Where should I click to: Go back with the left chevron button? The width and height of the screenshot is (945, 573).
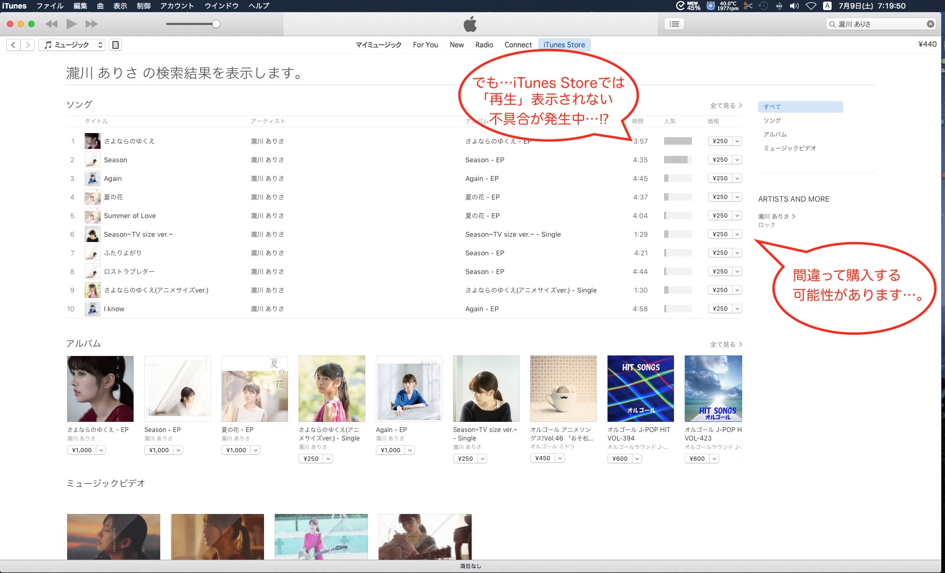pos(13,45)
